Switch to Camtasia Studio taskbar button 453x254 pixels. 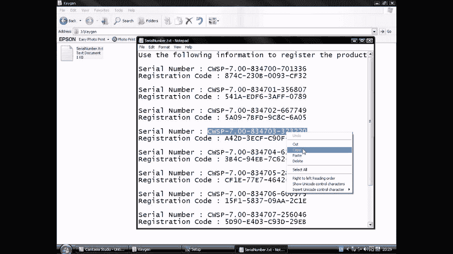click(x=102, y=249)
